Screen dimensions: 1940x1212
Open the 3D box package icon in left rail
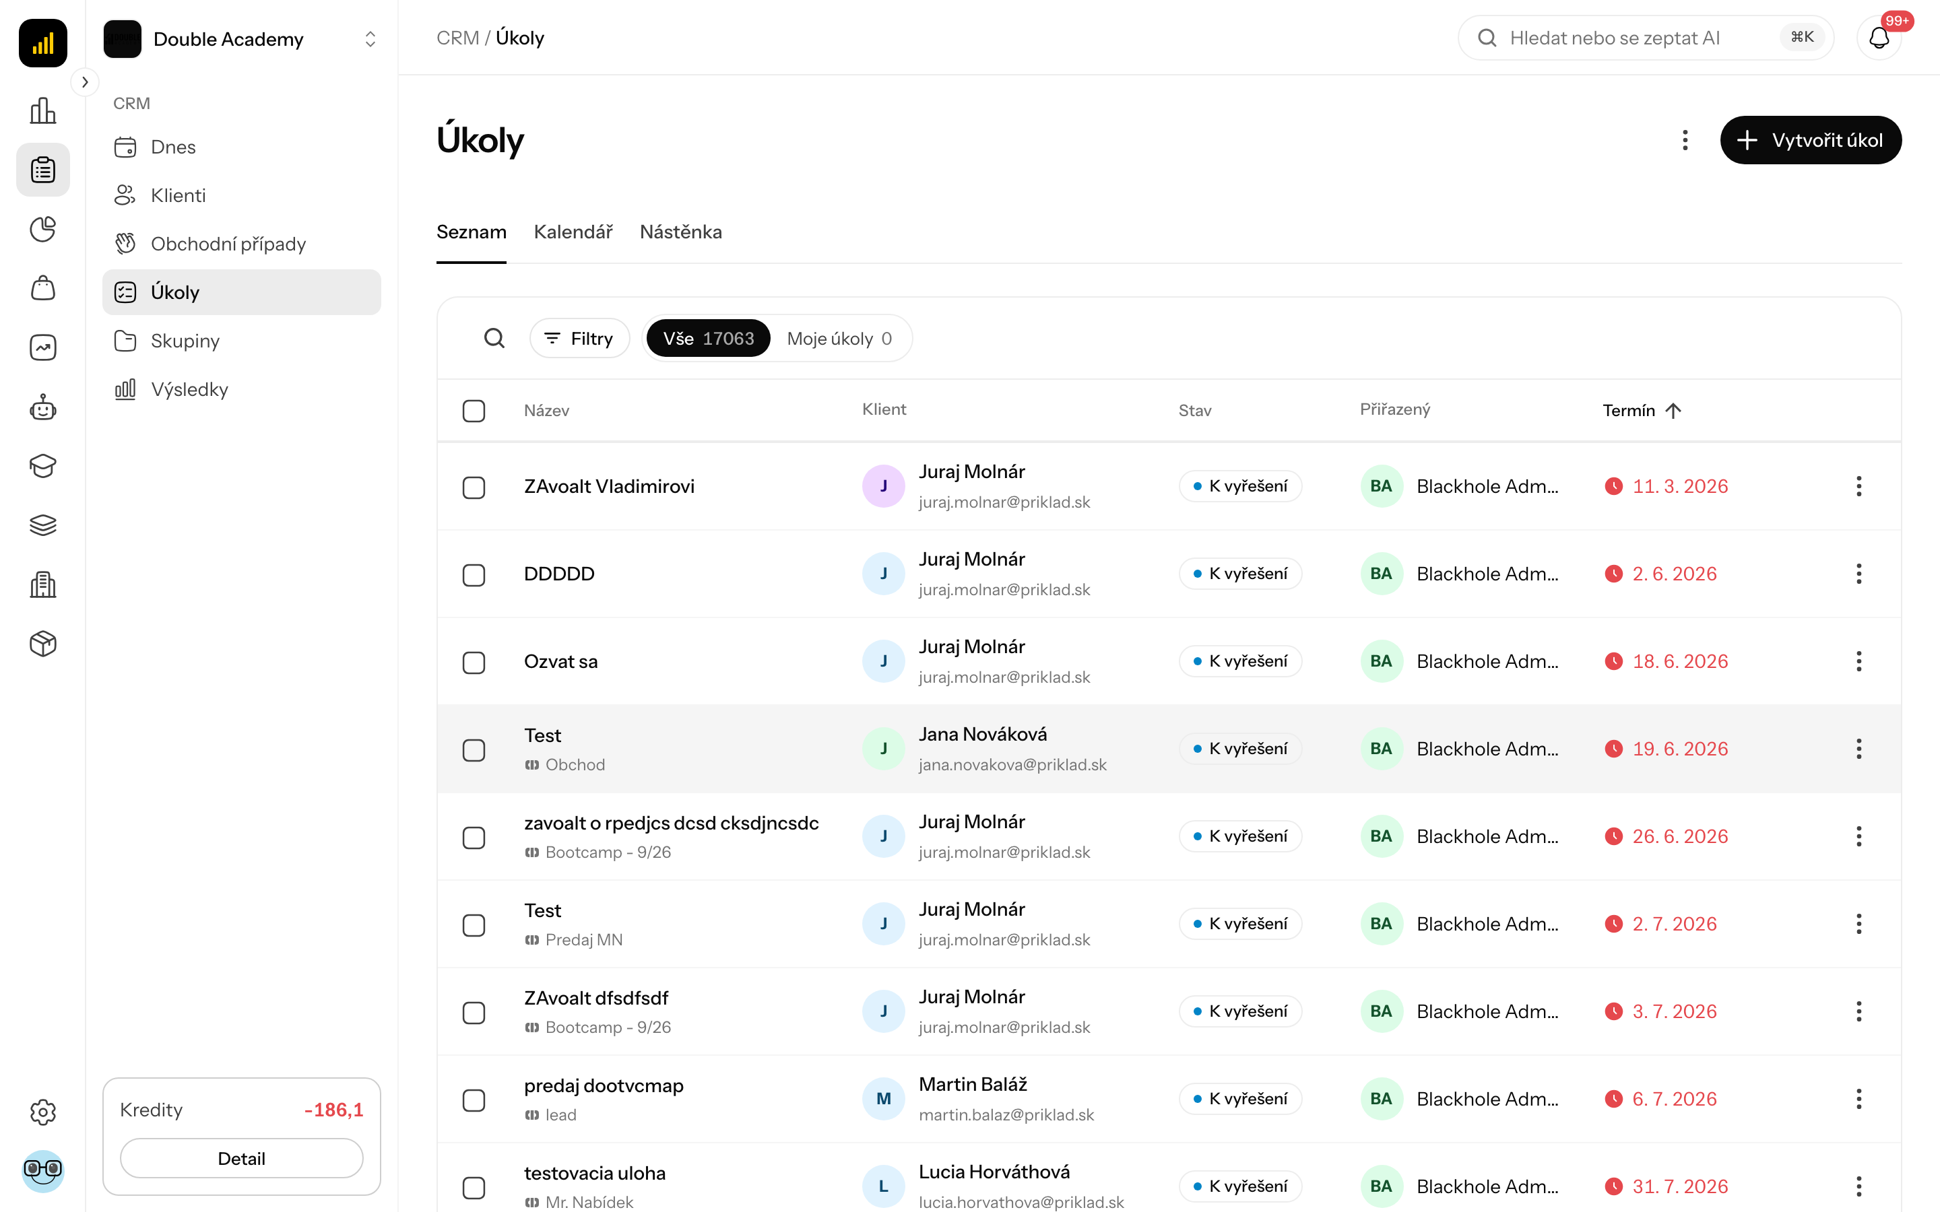point(42,644)
